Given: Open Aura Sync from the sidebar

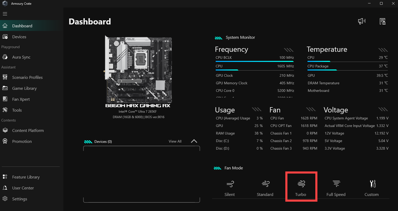Looking at the screenshot, I should tap(21, 57).
